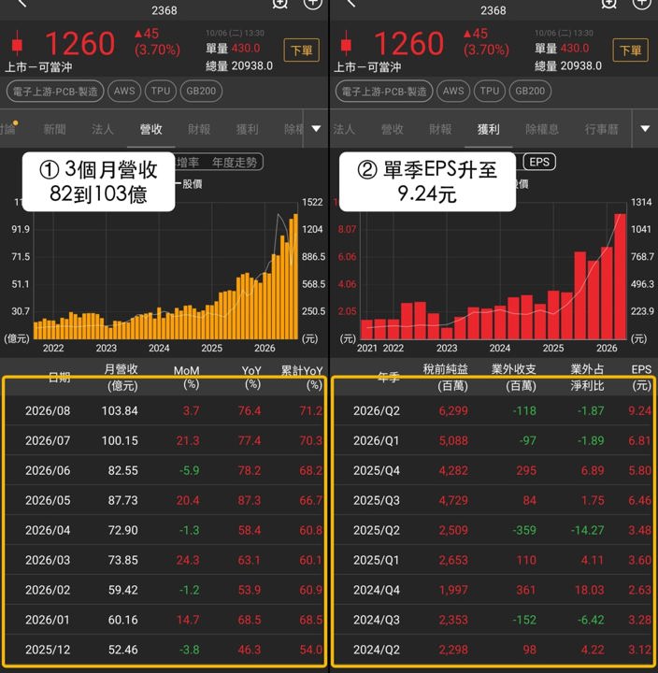Select the 2024/Q4 earnings row
Screen dimensions: 658x673
click(x=493, y=590)
